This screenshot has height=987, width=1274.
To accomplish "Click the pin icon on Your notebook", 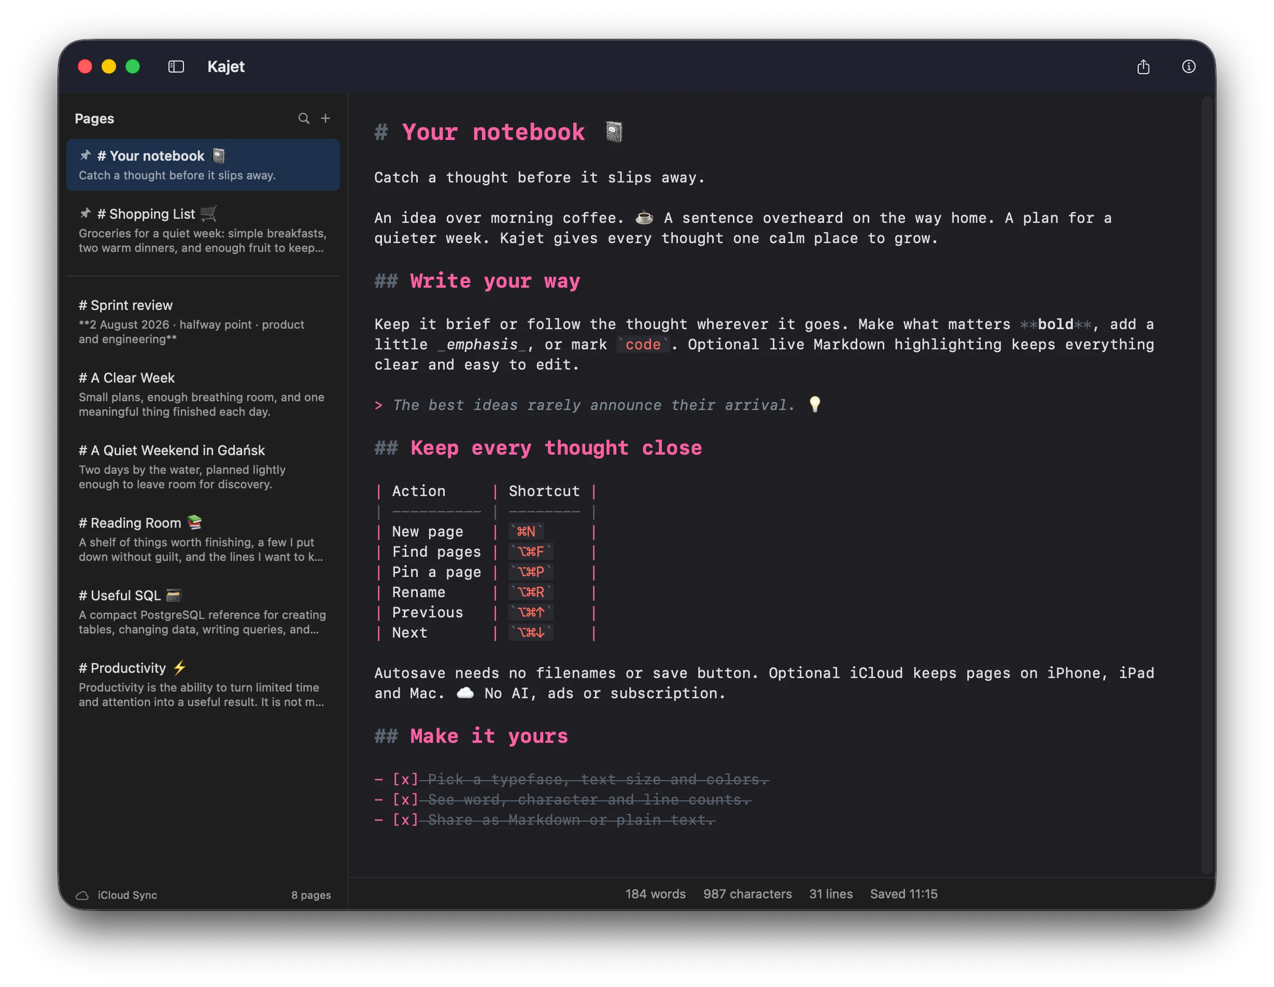I will pyautogui.click(x=86, y=155).
